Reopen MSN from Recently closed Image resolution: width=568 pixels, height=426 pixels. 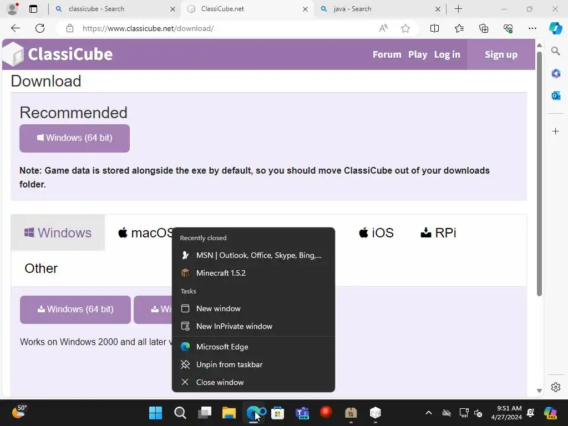pos(253,255)
